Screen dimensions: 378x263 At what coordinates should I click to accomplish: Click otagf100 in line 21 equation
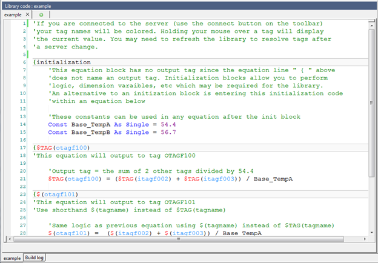tap(83, 179)
